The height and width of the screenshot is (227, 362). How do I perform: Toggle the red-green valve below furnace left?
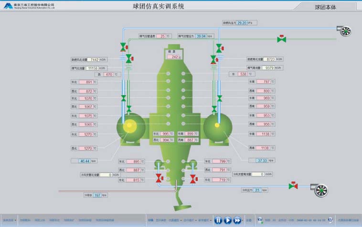[159, 178]
